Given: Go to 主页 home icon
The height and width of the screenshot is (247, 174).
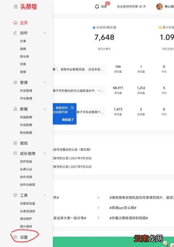Looking at the screenshot, I should 15,23.
